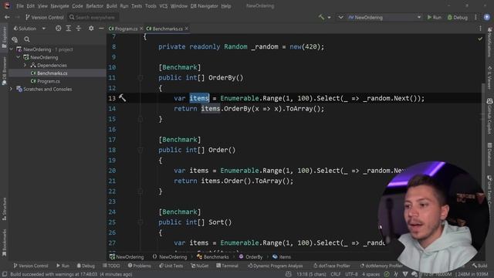Open the update notification blue circle icon
Screen dimensions: 494x278
tap(487, 17)
